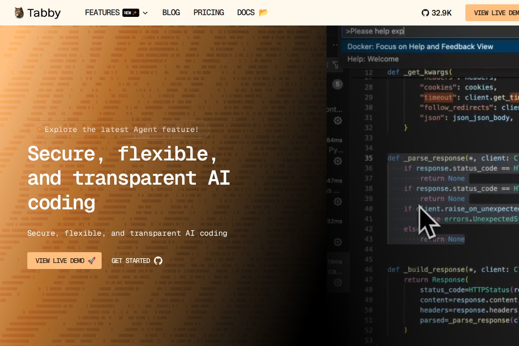Click the filter funnel icon in editor sidebar
This screenshot has width=519, height=346.
(336, 65)
